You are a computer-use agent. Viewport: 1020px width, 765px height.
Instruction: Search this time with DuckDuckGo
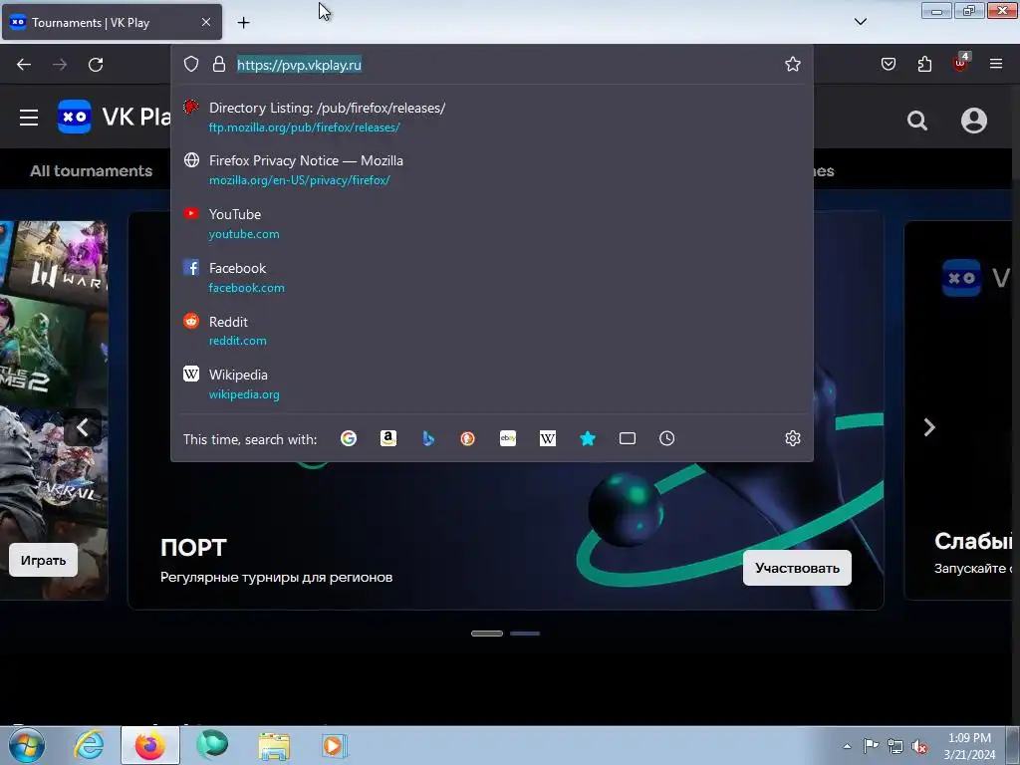click(x=468, y=438)
